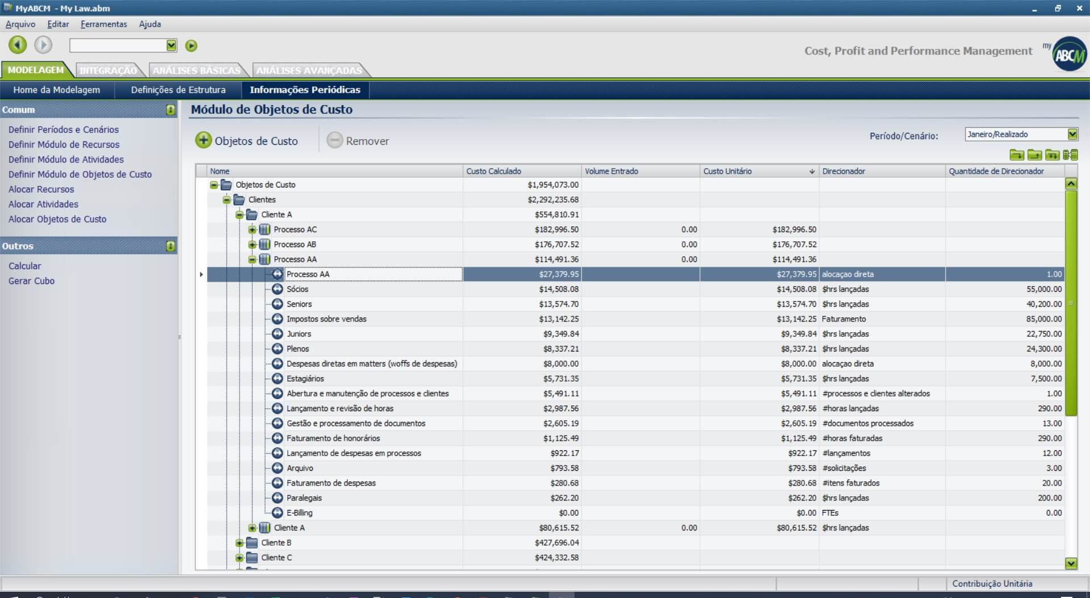The image size is (1090, 598).
Task: Click the arrow icon beside Seniors
Action: click(x=277, y=304)
